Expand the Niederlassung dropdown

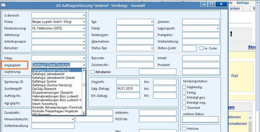[84, 28]
